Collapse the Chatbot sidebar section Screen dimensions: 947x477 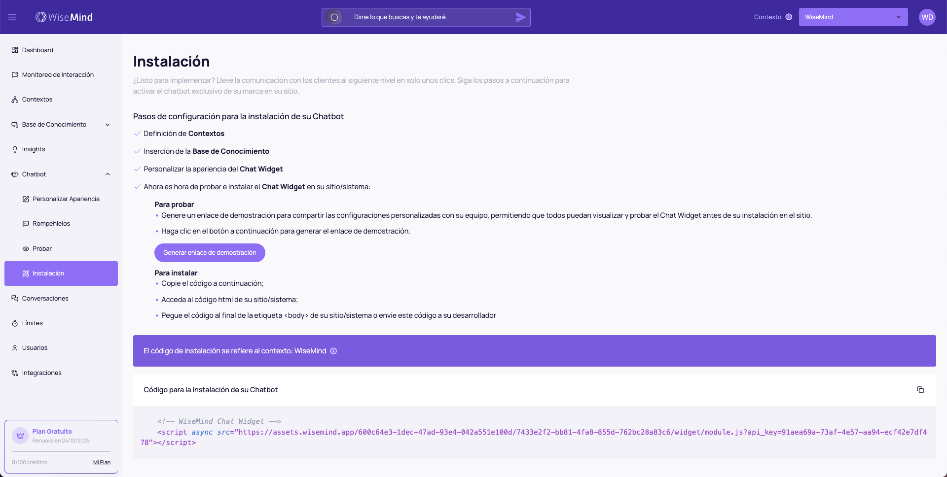[x=108, y=174]
